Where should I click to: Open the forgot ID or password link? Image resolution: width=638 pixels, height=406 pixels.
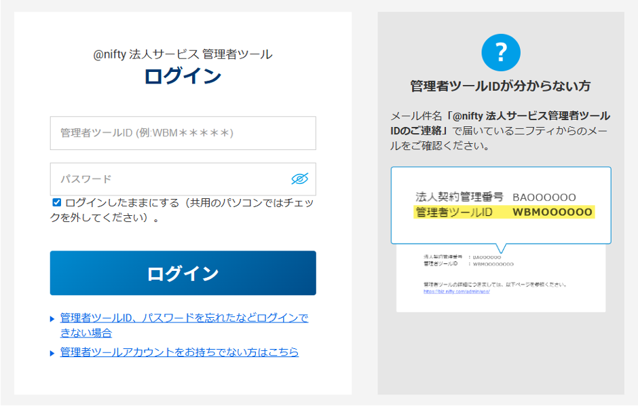coord(184,325)
